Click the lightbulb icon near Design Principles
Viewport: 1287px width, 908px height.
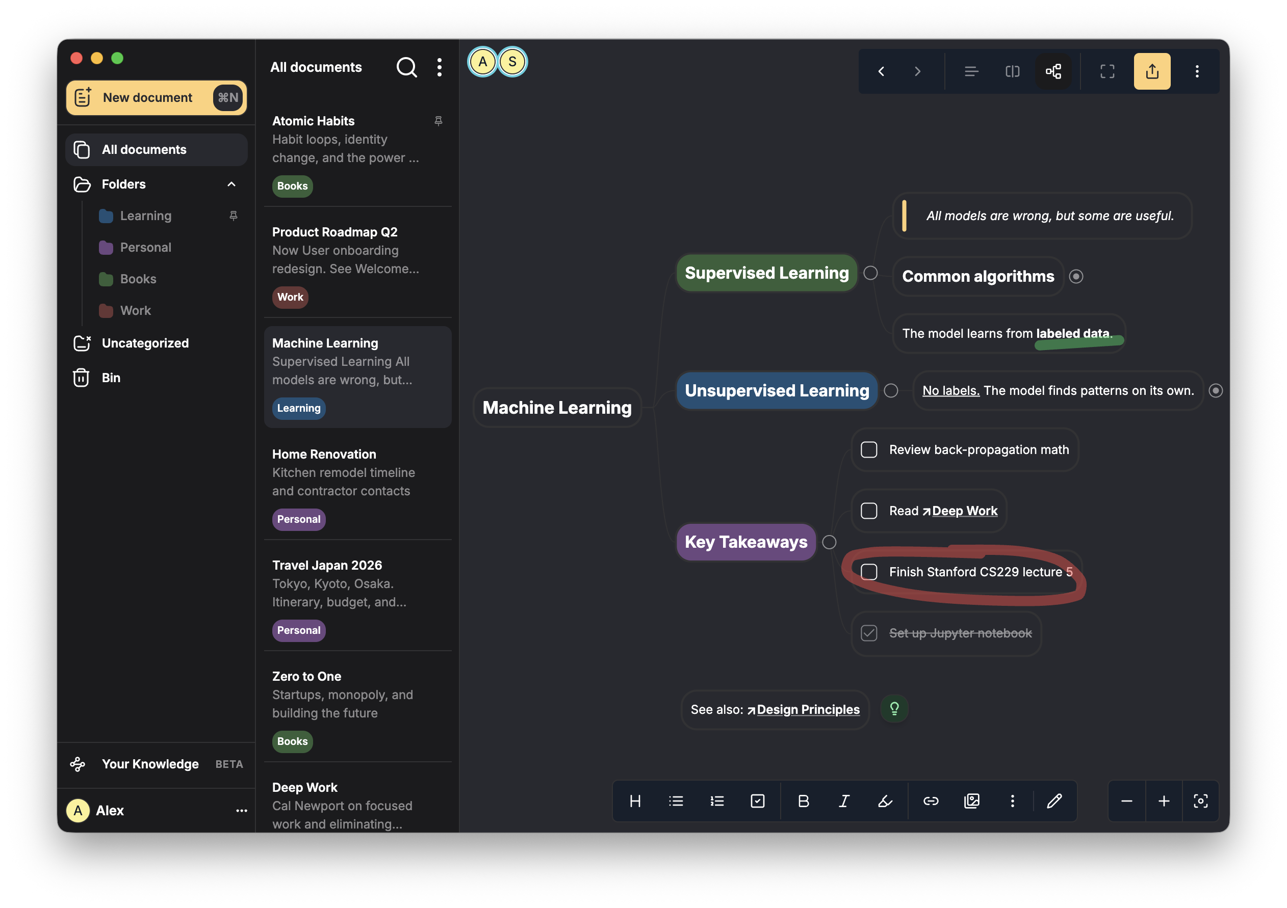coord(894,709)
